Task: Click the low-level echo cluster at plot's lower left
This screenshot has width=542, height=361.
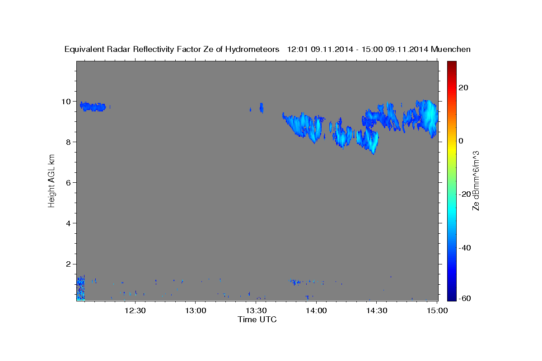Action: click(80, 288)
